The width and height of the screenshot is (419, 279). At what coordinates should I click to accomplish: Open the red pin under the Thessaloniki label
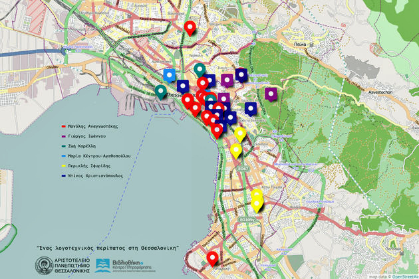(188, 101)
